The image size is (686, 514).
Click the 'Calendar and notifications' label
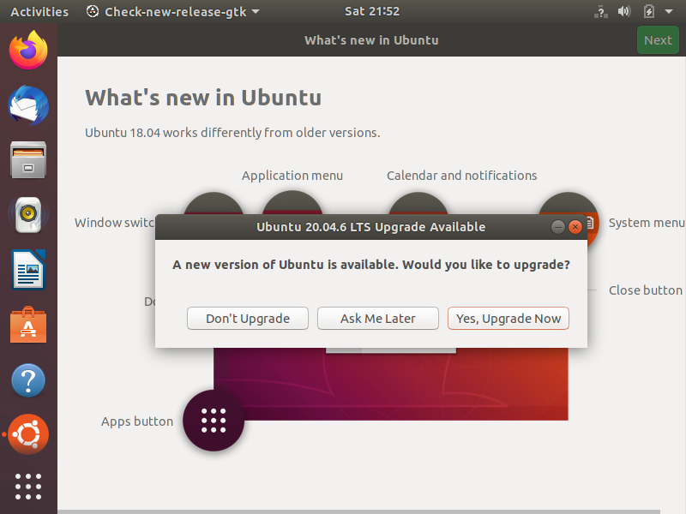(x=461, y=176)
